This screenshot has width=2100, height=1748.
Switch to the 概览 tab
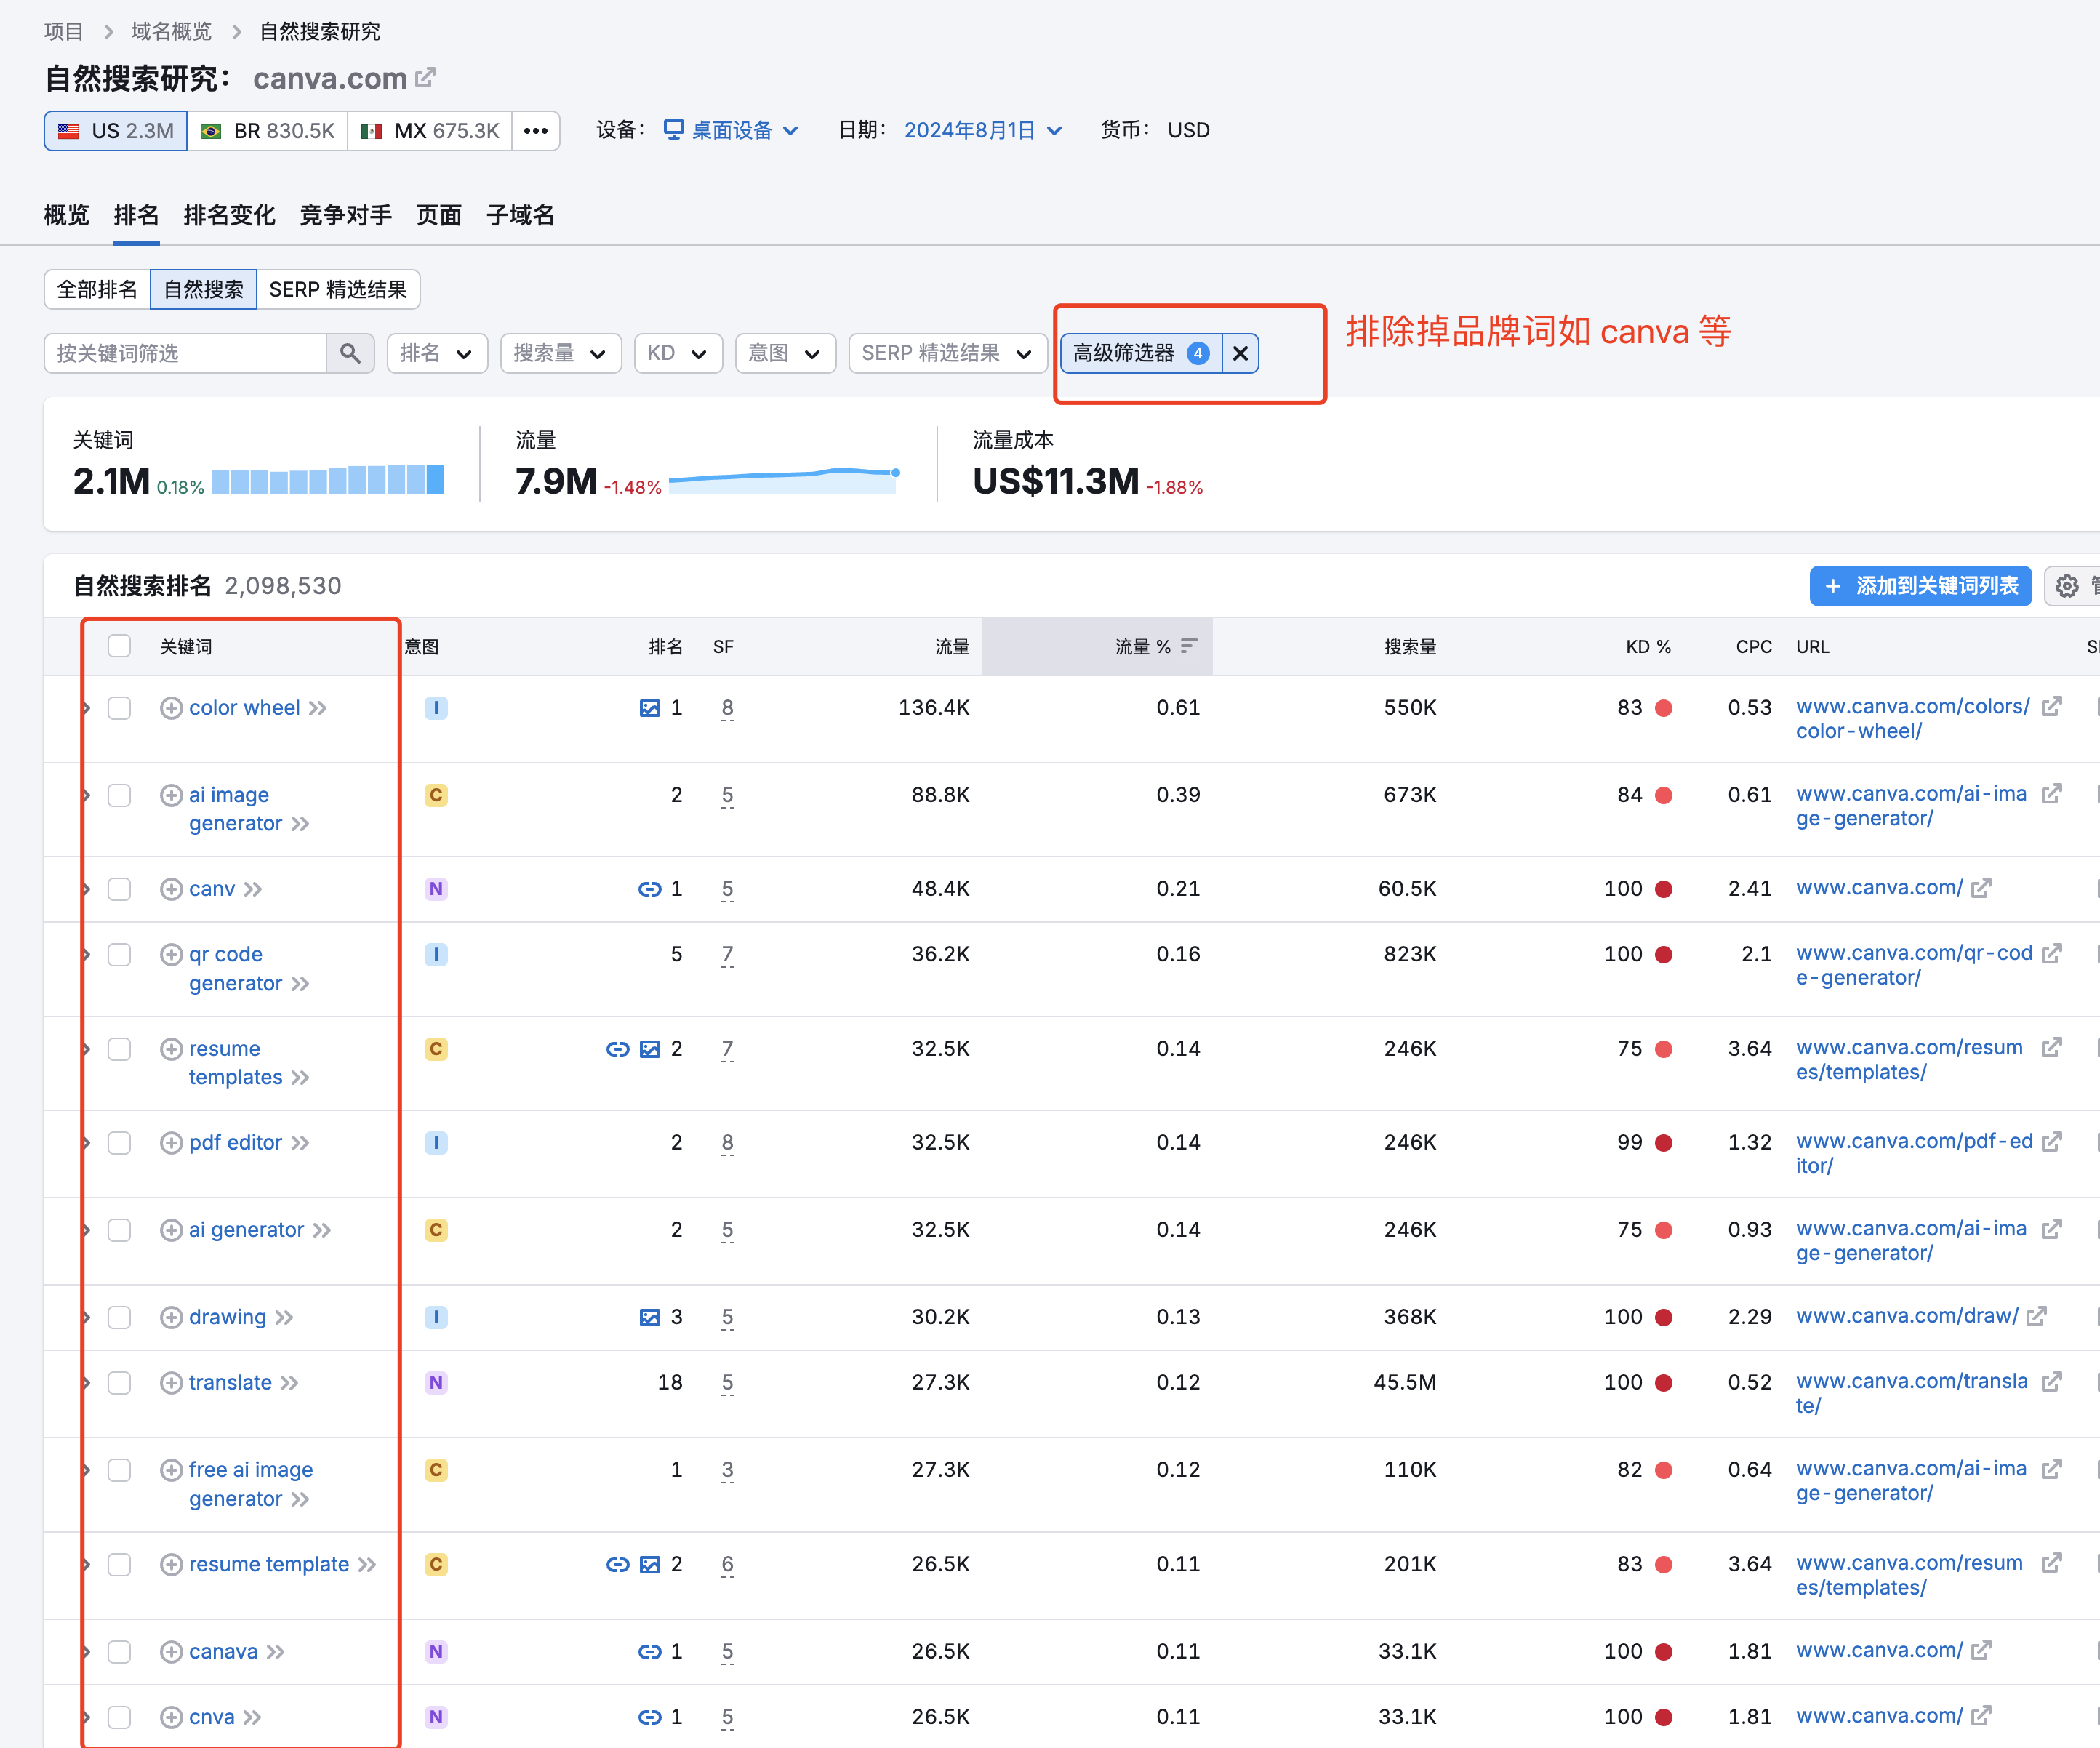point(66,215)
